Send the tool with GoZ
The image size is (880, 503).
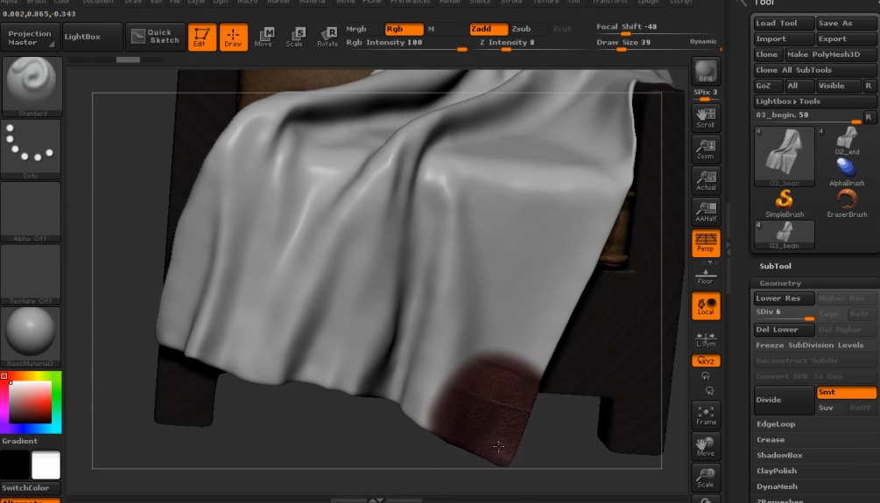tap(768, 86)
